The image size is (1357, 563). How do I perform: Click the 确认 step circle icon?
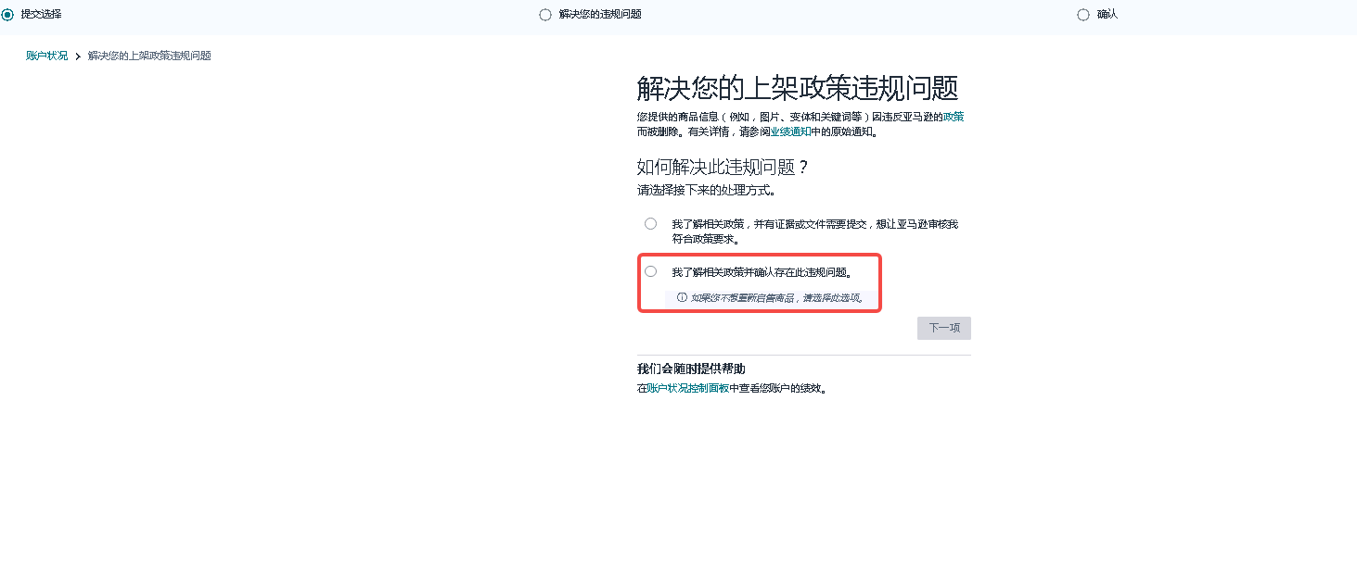tap(1083, 15)
